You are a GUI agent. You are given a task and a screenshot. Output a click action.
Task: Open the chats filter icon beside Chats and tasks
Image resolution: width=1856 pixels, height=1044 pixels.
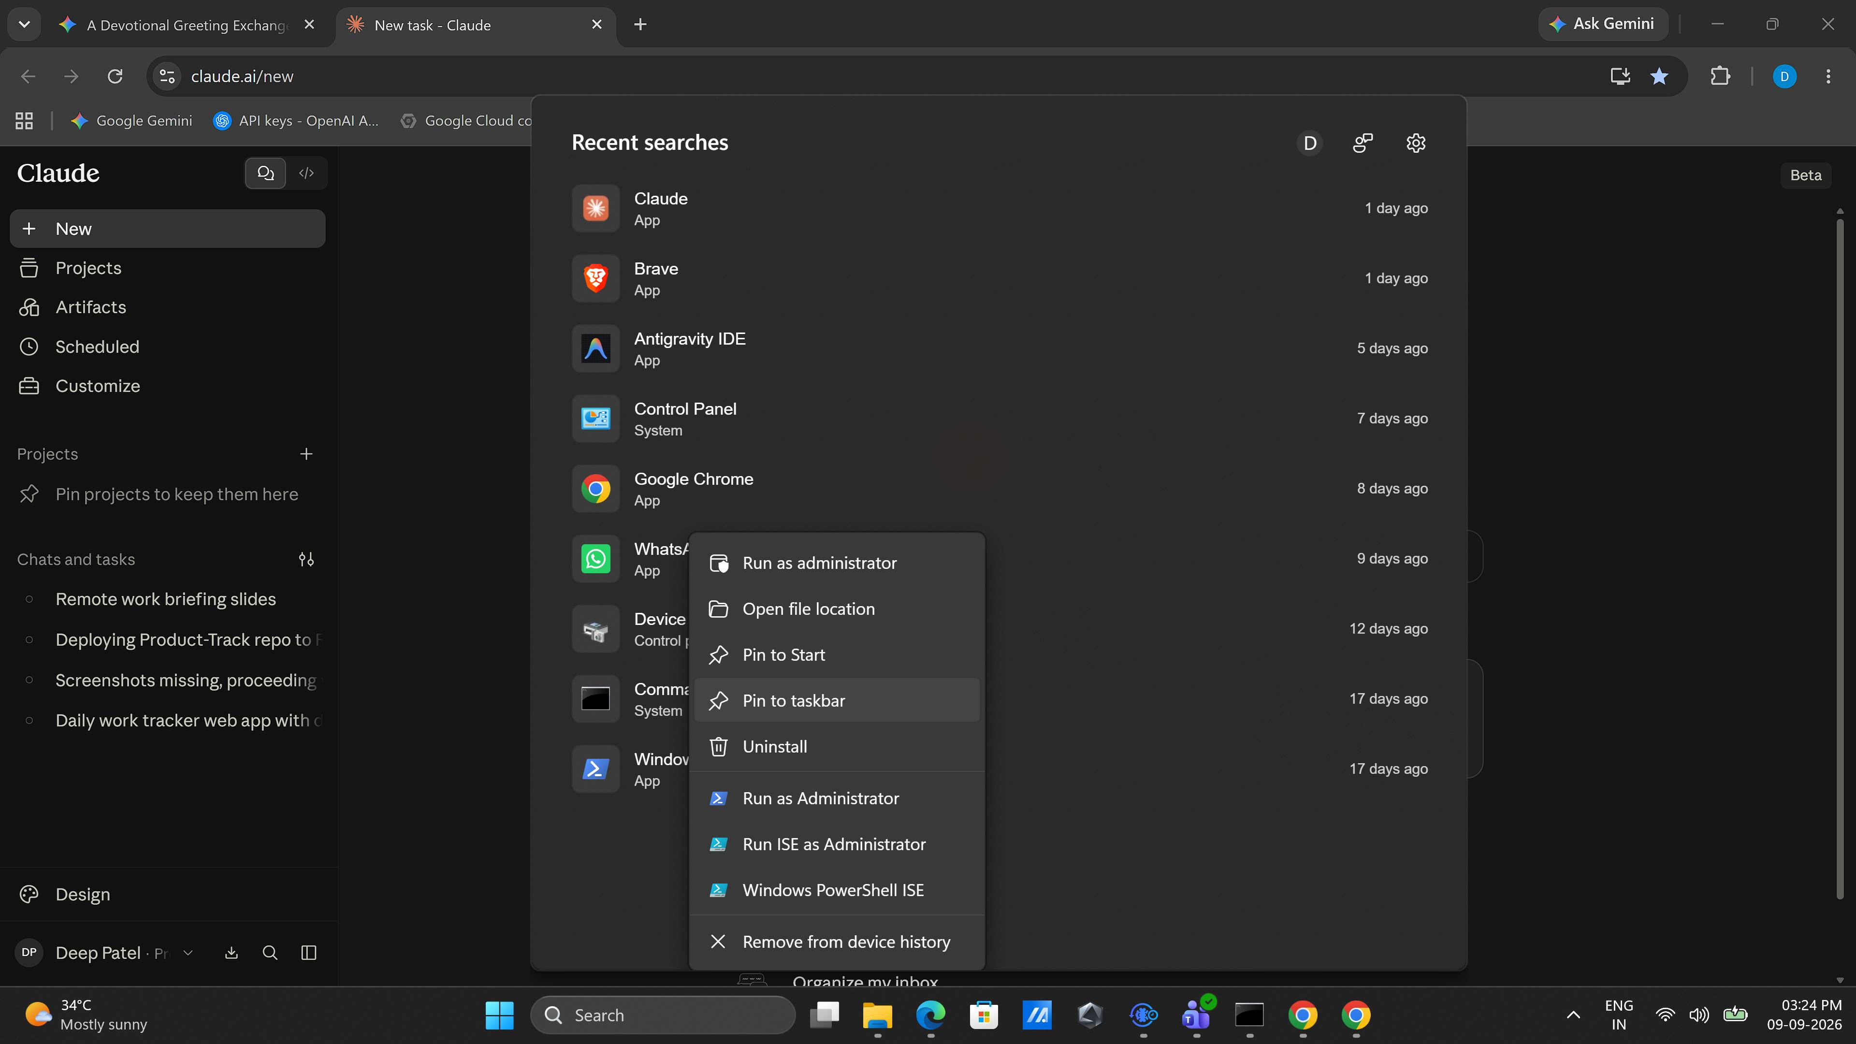pos(306,559)
